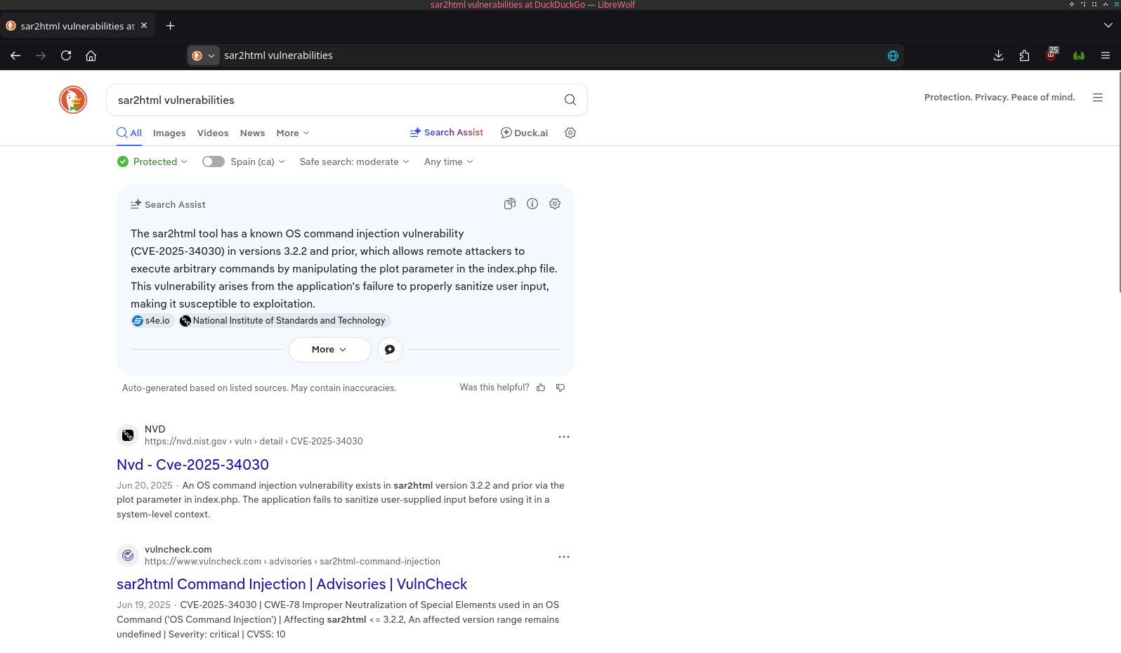Click the magnifier icon in search box
The image size is (1121, 653).
tap(570, 100)
